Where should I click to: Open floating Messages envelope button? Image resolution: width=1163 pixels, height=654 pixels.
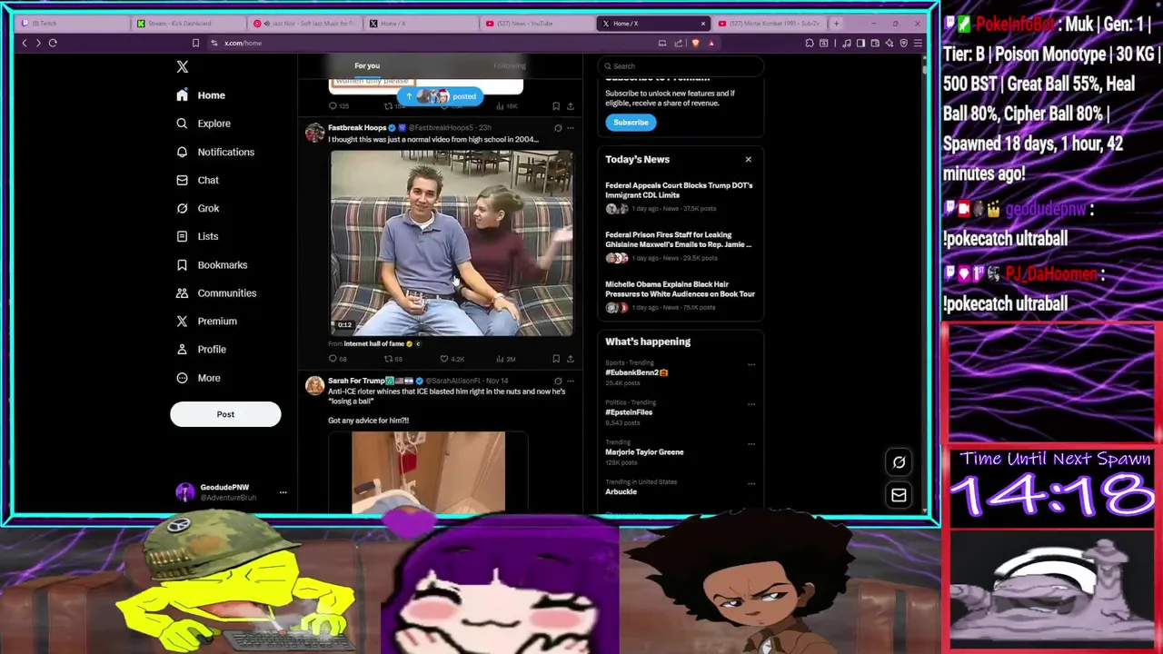[x=899, y=495]
